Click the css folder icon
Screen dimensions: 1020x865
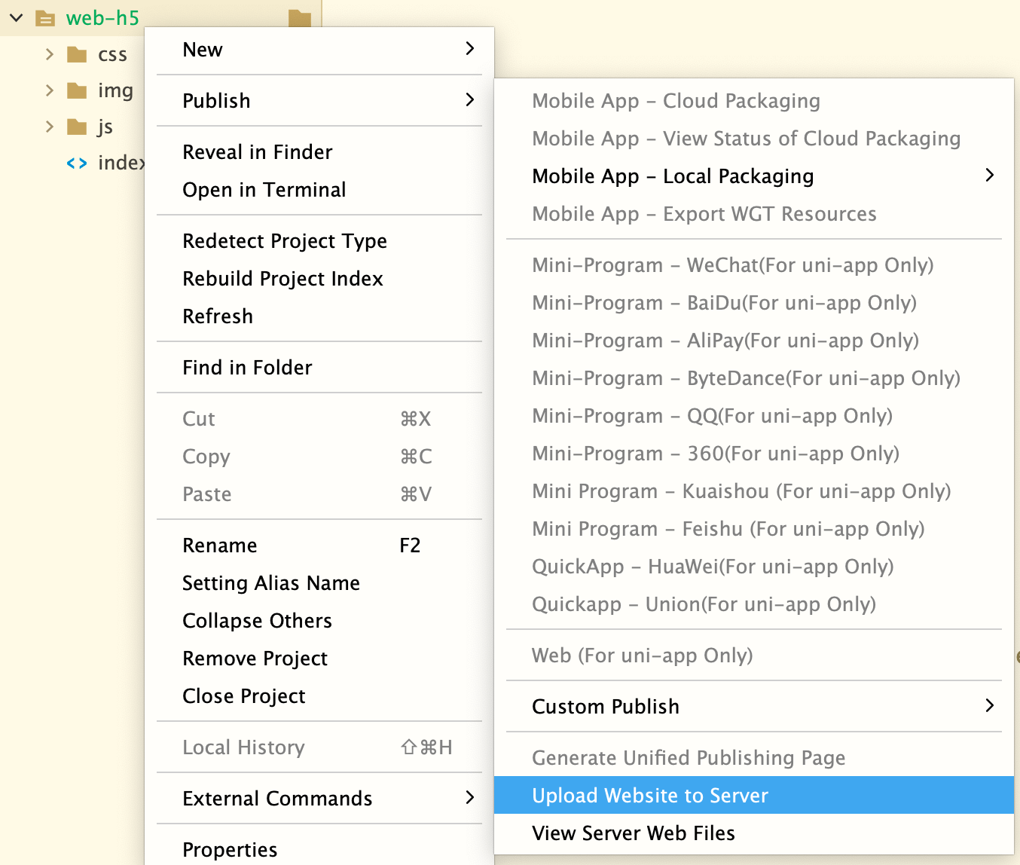tap(77, 54)
